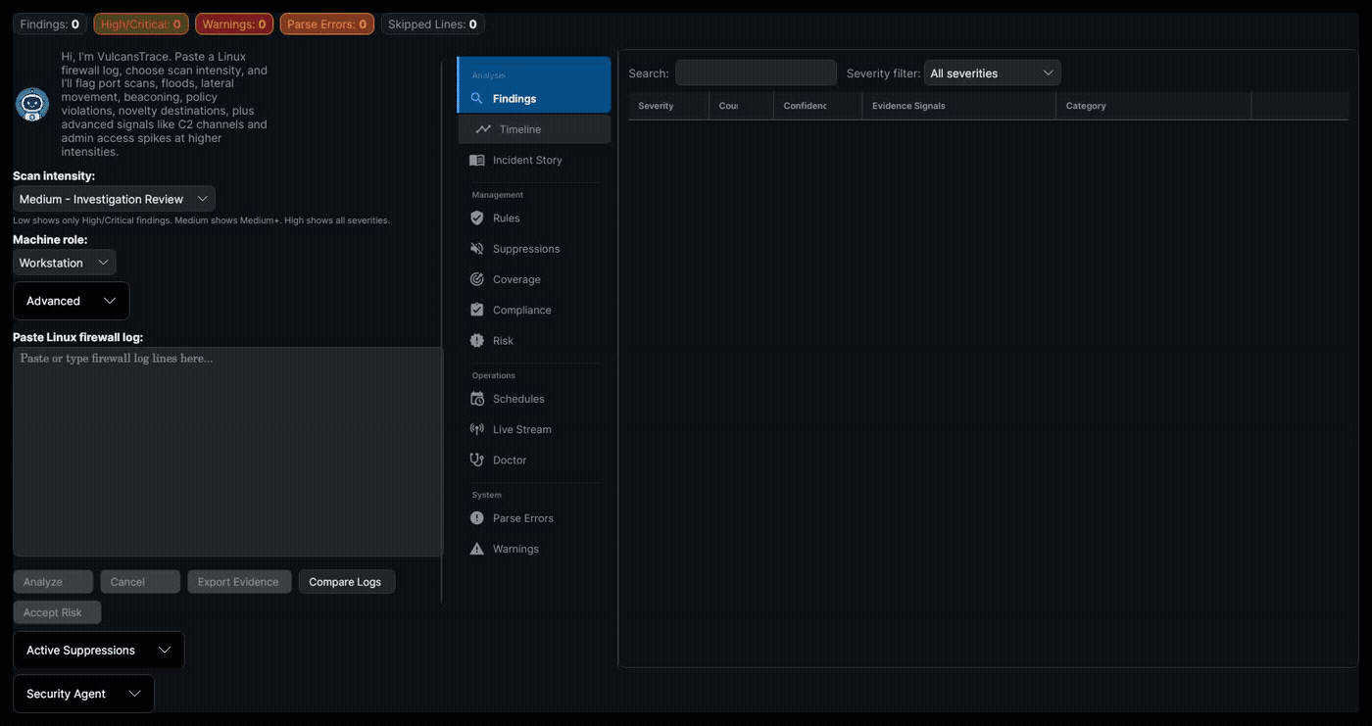1372x726 pixels.
Task: Click the Accept Risk button
Action: pos(57,612)
